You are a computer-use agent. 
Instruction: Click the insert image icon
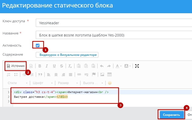pyautogui.click(x=102, y=74)
